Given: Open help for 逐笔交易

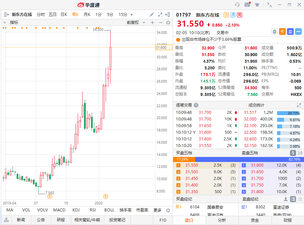Looking at the screenshot, I should pos(196,105).
